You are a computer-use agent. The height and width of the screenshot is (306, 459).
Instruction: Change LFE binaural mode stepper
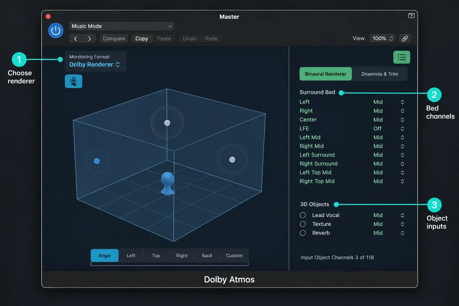click(403, 128)
